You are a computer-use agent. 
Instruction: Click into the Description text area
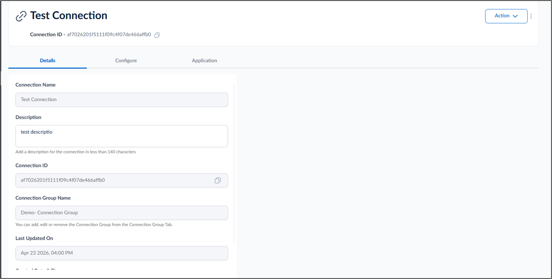pyautogui.click(x=122, y=136)
